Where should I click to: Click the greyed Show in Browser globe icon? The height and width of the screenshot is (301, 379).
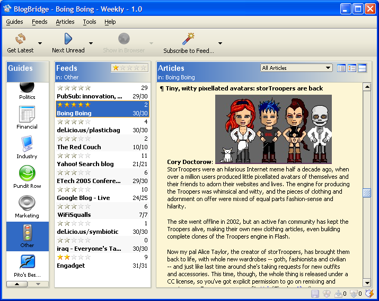click(124, 39)
